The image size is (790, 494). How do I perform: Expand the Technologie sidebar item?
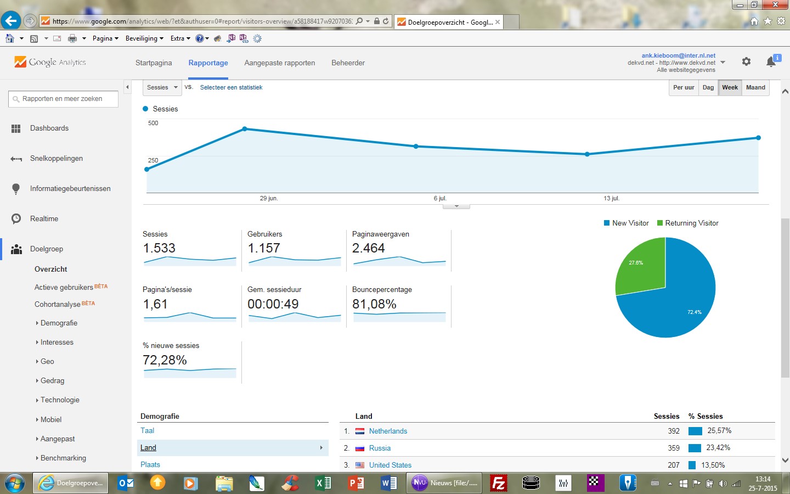tap(60, 400)
